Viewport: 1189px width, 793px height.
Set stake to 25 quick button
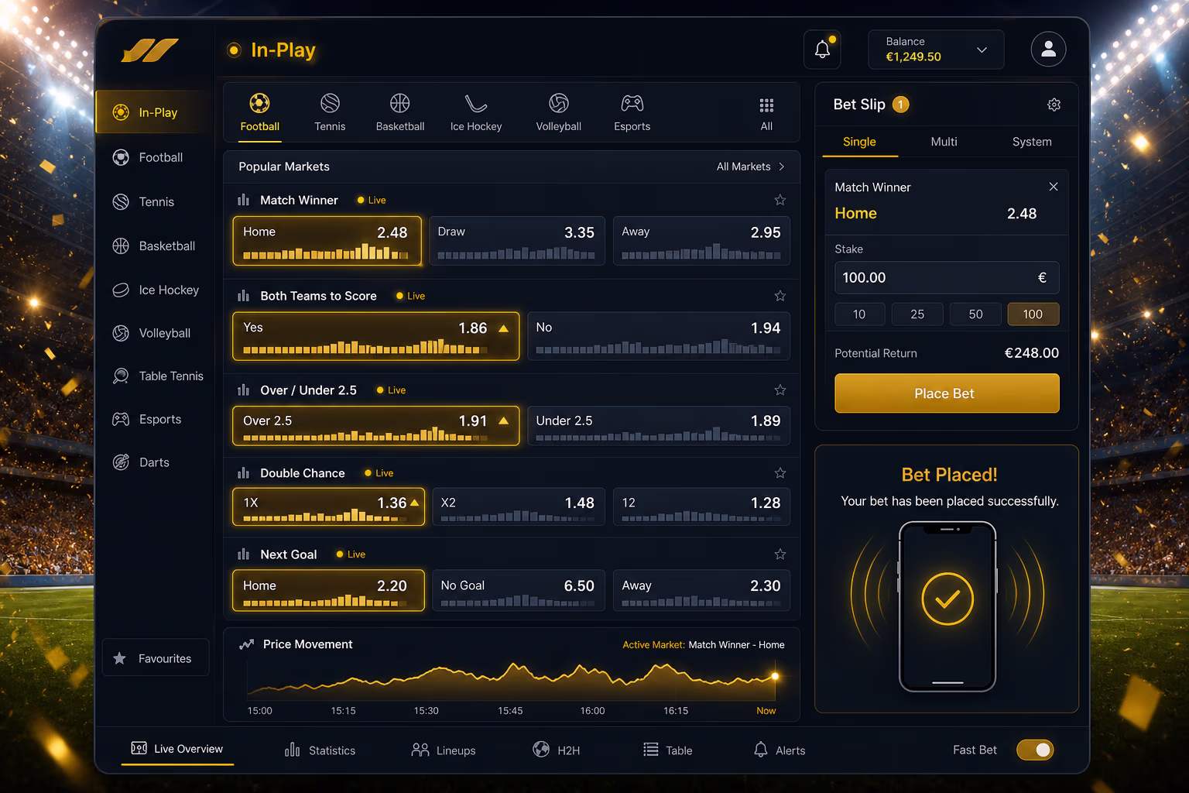pyautogui.click(x=917, y=314)
